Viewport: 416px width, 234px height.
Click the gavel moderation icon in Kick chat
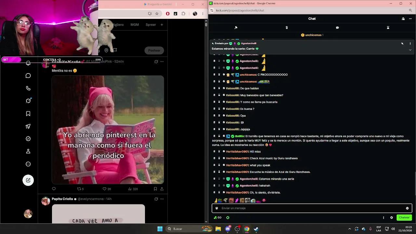(236, 28)
